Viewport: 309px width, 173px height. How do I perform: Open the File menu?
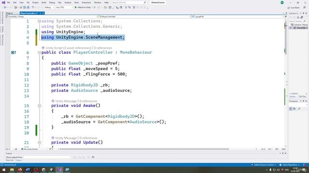9,2
